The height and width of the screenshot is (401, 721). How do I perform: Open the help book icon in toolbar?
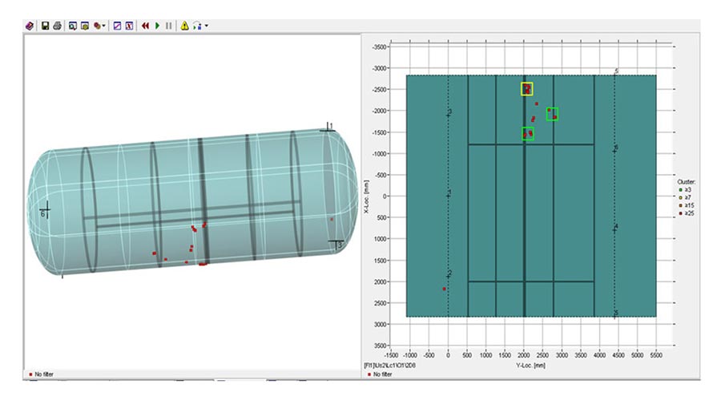(x=30, y=26)
